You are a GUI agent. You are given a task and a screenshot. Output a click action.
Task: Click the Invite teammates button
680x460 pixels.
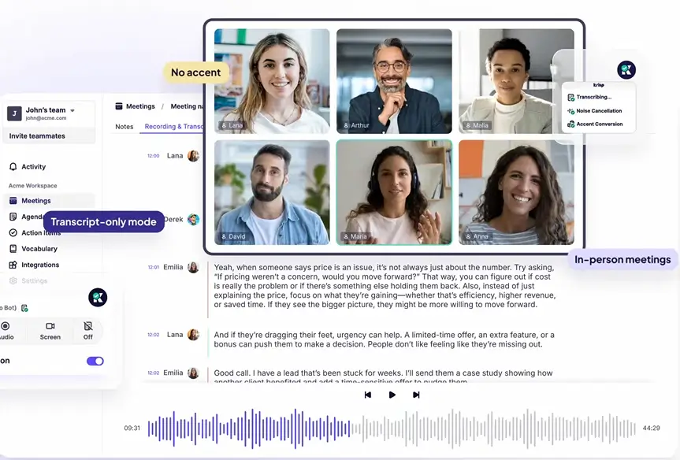pyautogui.click(x=37, y=136)
